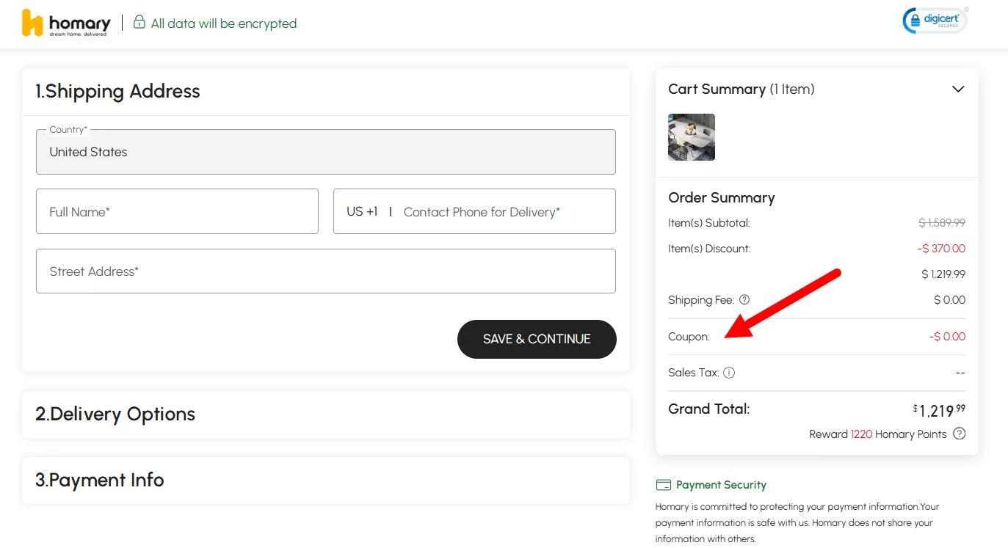This screenshot has height=548, width=1008.
Task: Click the Payment Security card icon
Action: (663, 485)
